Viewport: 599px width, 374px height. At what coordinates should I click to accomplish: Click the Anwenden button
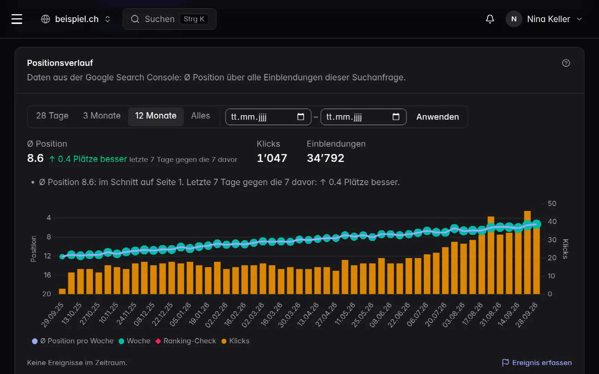point(438,117)
